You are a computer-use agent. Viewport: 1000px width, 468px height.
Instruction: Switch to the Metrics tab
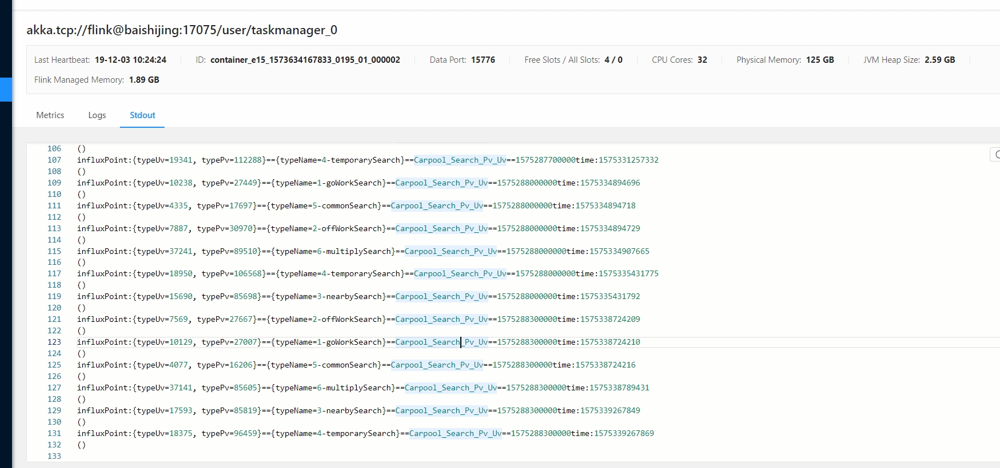coord(50,115)
